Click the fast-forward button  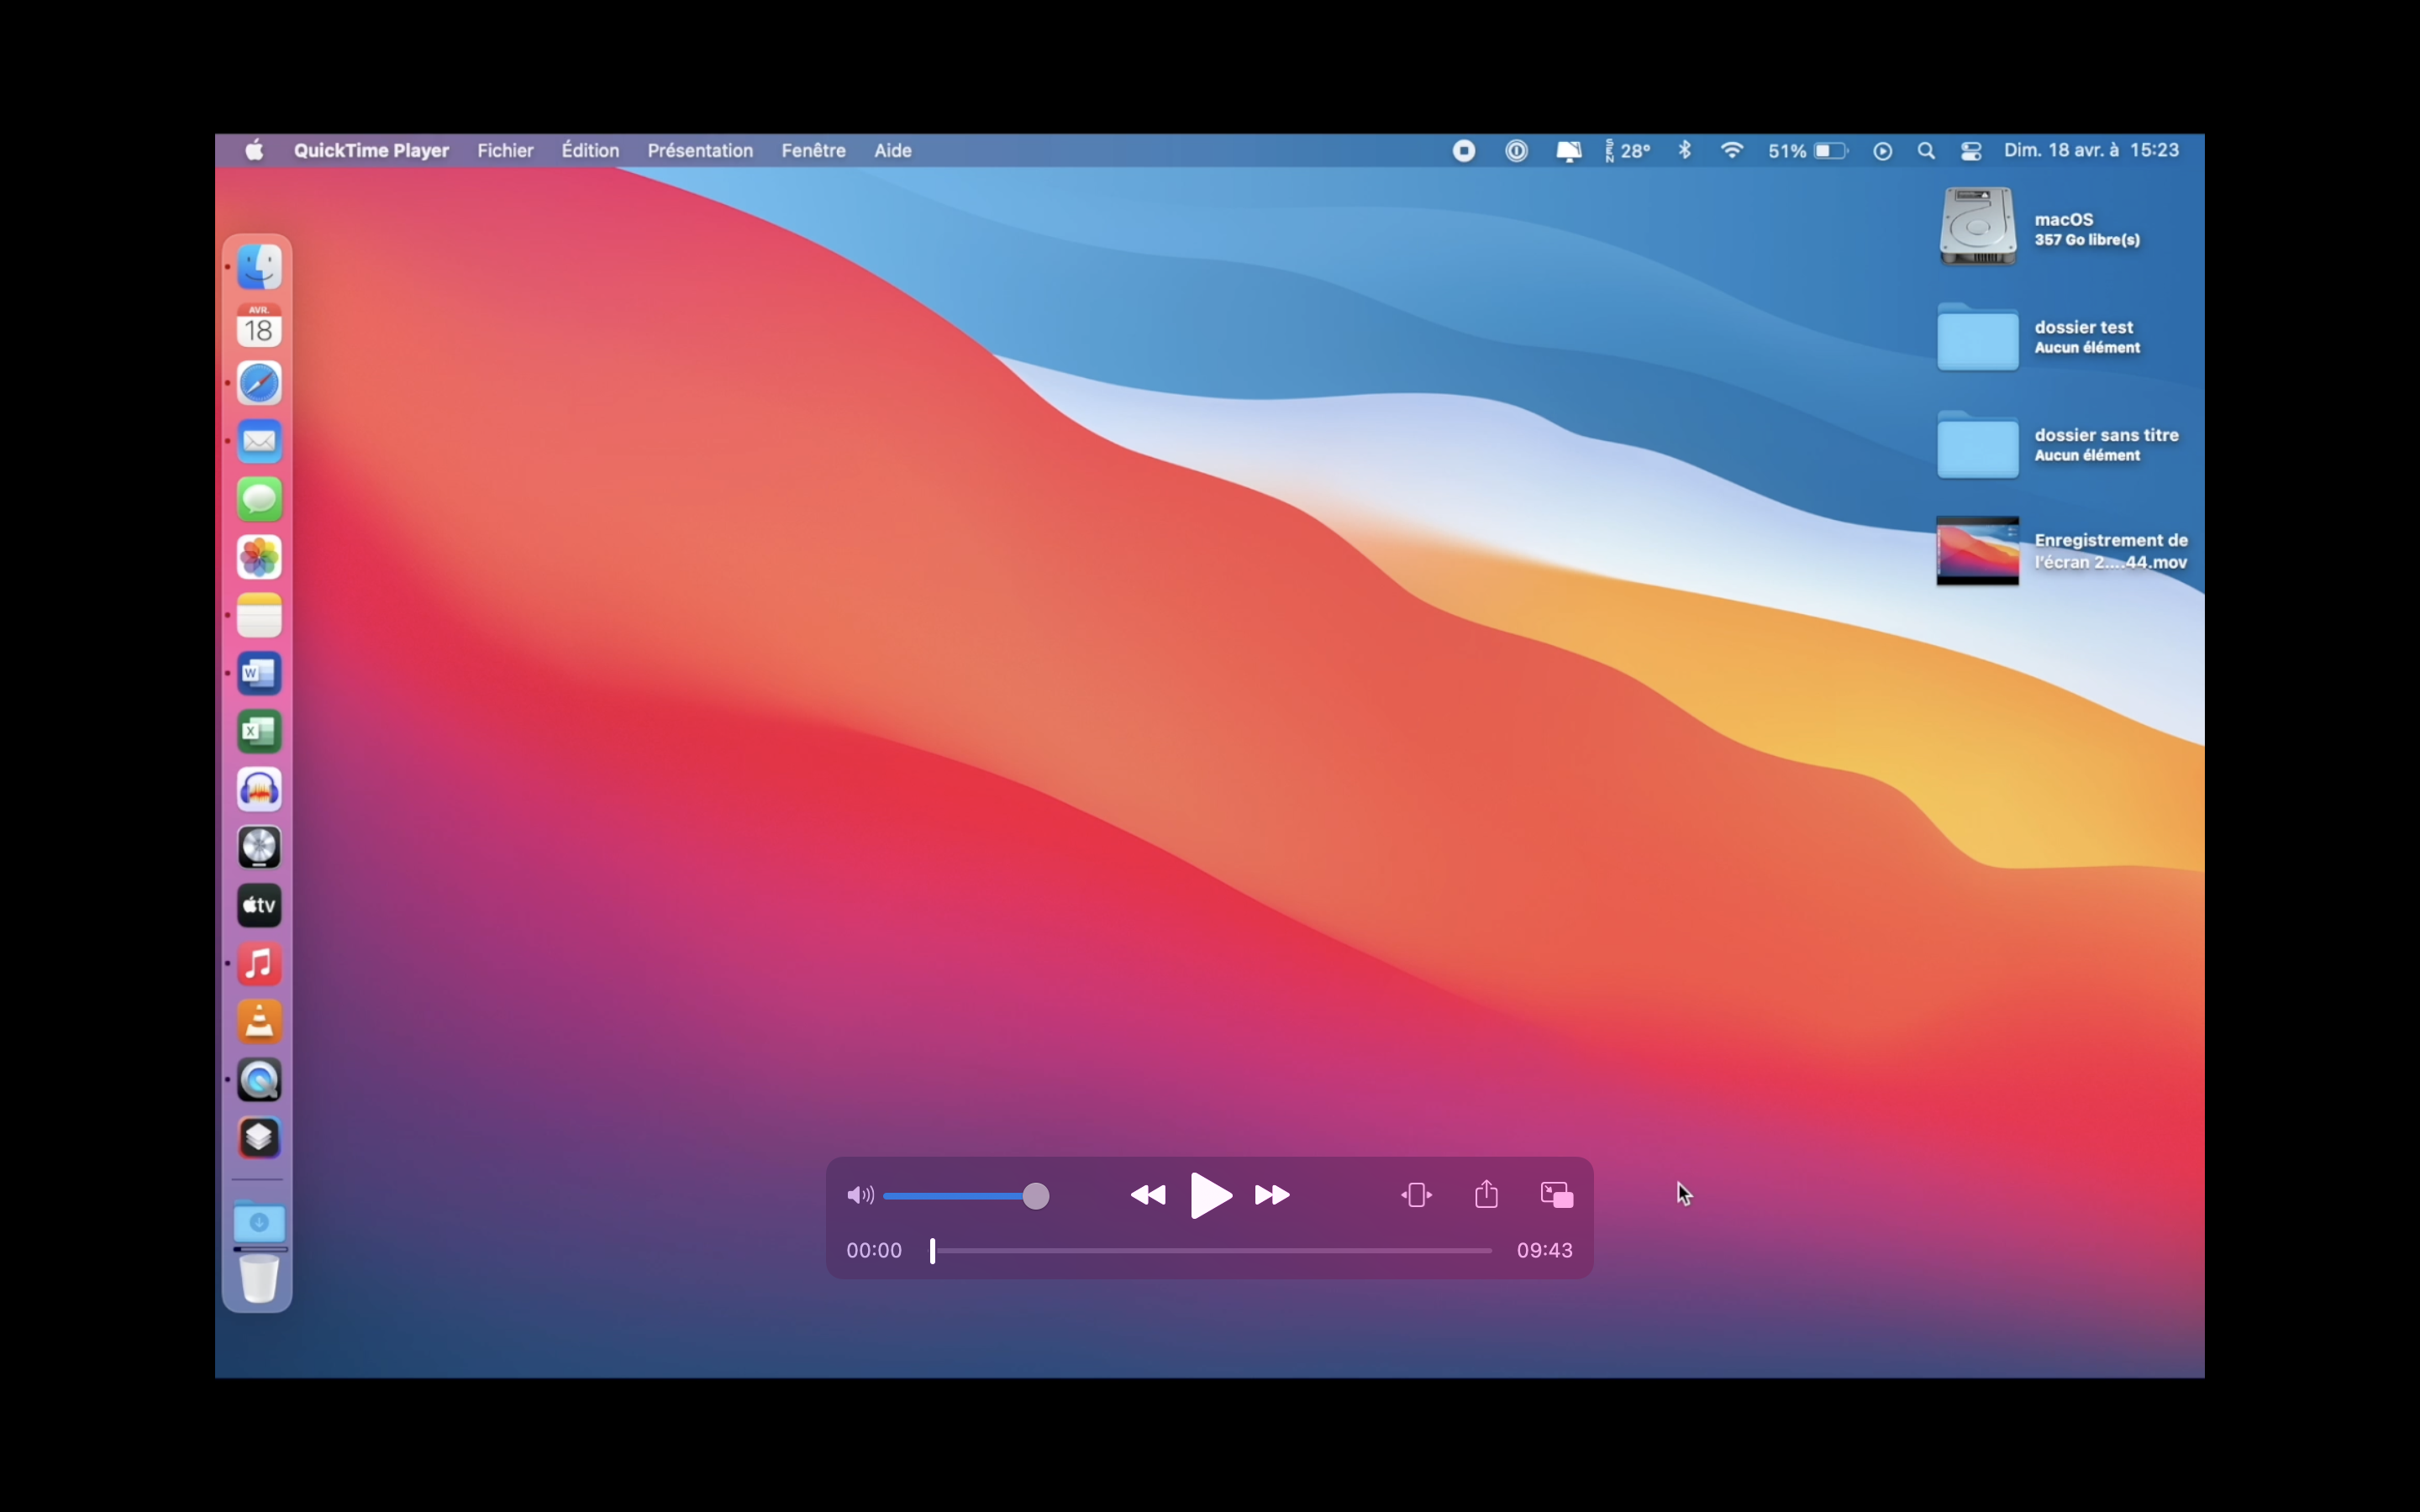pos(1272,1195)
